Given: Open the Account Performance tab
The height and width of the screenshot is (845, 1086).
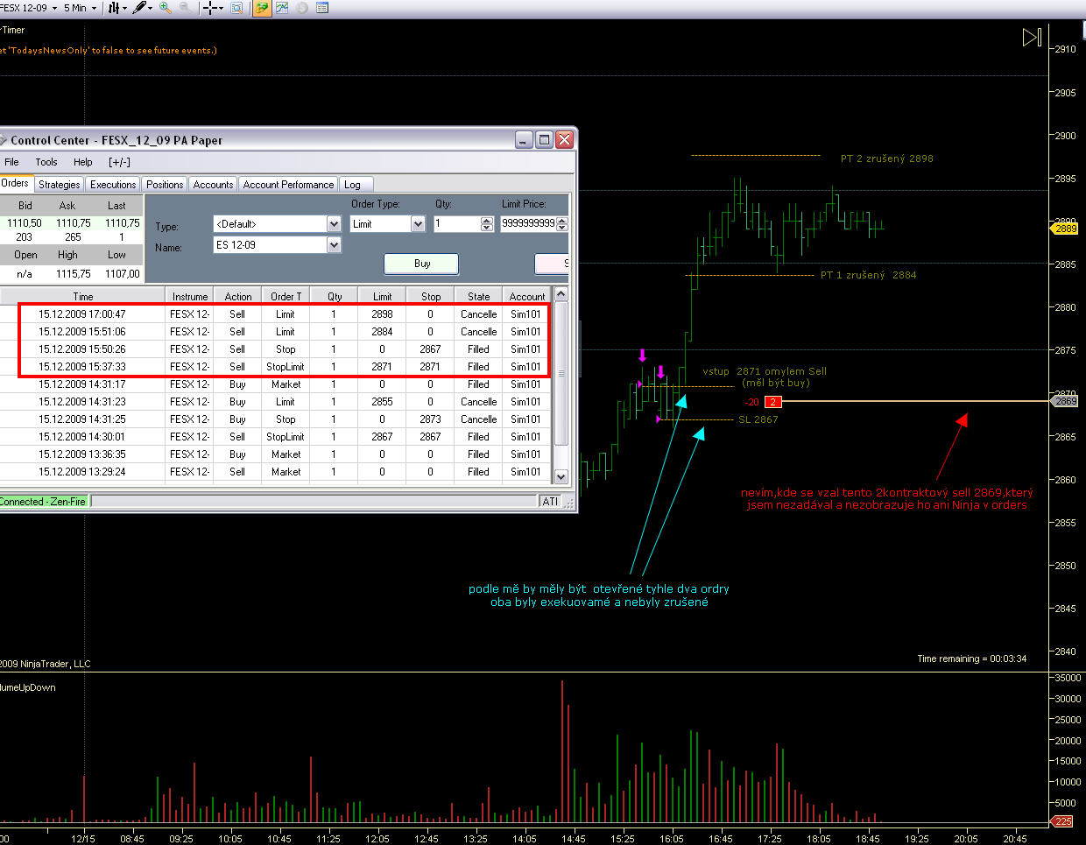Looking at the screenshot, I should [288, 185].
